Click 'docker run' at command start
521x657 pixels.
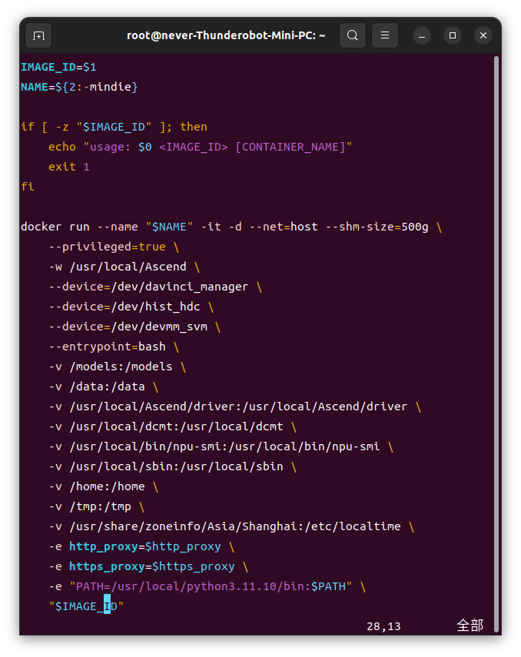(55, 227)
